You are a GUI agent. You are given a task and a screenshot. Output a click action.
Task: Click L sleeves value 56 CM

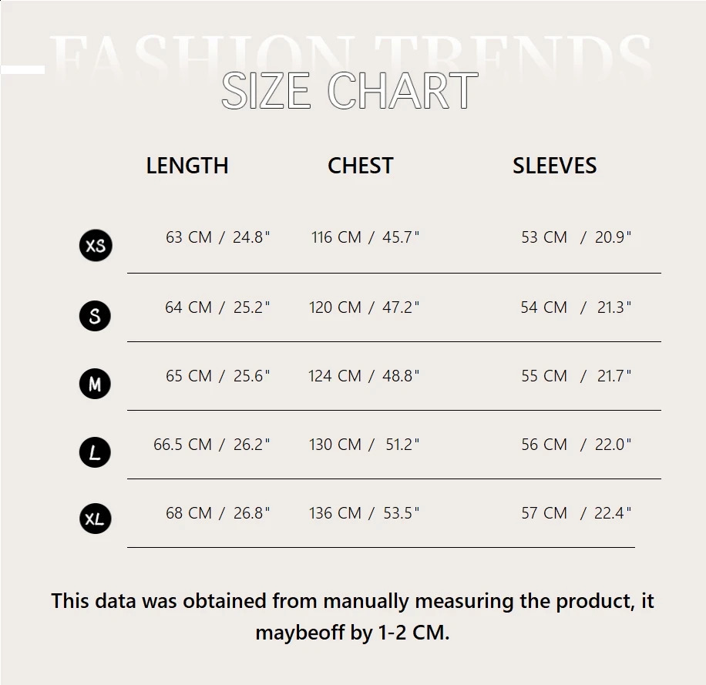[544, 445]
